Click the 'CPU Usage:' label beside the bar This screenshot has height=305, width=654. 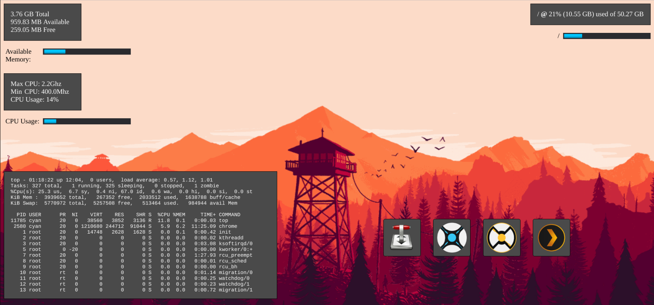tap(22, 121)
